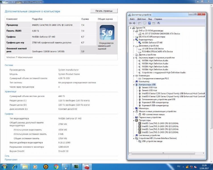The width and height of the screenshot is (213, 170).
Task: Click Scan for hardware changes toolbar icon
Action: point(158,23)
